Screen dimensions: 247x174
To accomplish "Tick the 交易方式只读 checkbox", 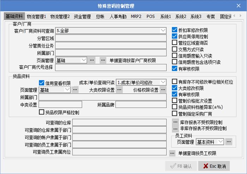I will coord(174,49).
